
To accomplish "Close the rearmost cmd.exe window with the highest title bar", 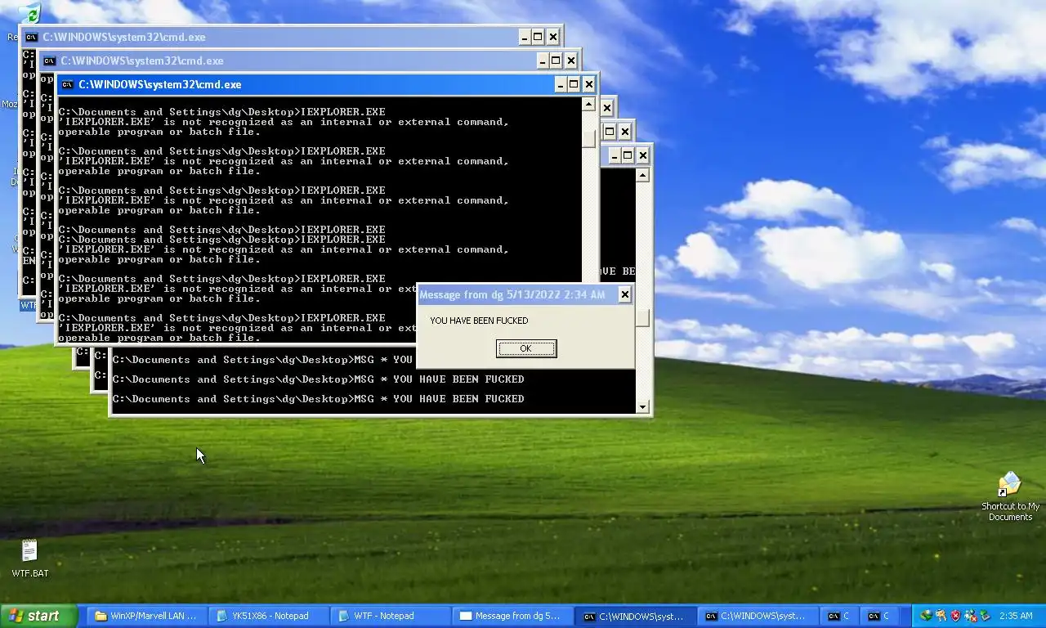I will (x=552, y=37).
